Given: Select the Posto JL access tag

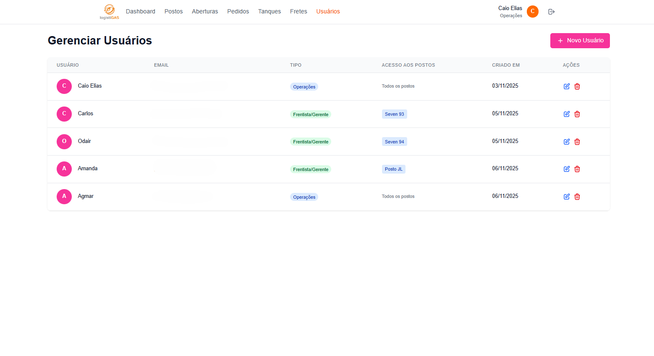Looking at the screenshot, I should pos(393,169).
